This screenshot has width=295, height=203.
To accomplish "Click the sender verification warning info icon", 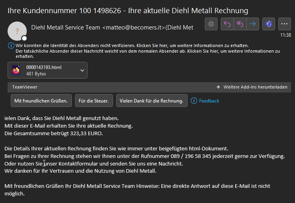I will (11, 45).
